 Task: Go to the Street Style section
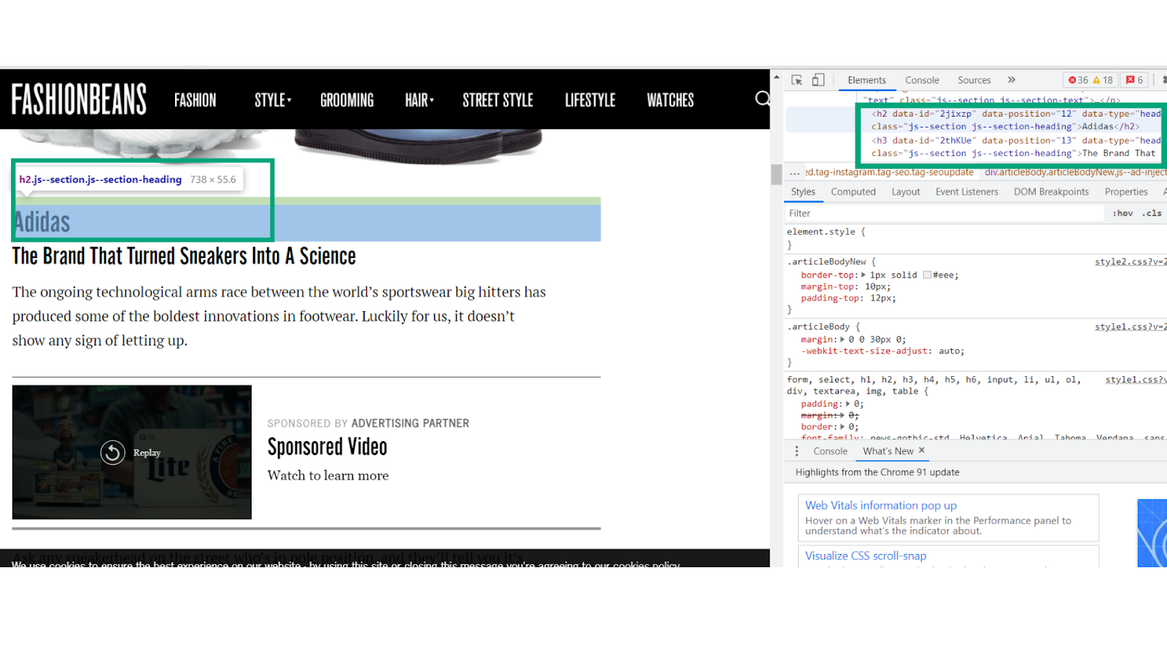[498, 100]
